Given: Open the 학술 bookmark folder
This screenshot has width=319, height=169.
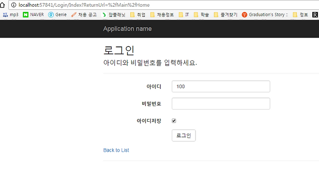Looking at the screenshot, I should pos(201,15).
